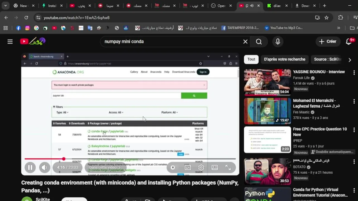The image size is (358, 201).
Task: Open the TAFEMPREP 2018 Facebook bookmark
Action: pyautogui.click(x=240, y=28)
